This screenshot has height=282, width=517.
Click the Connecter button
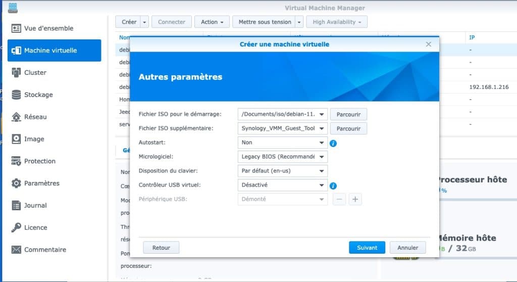[x=172, y=22]
